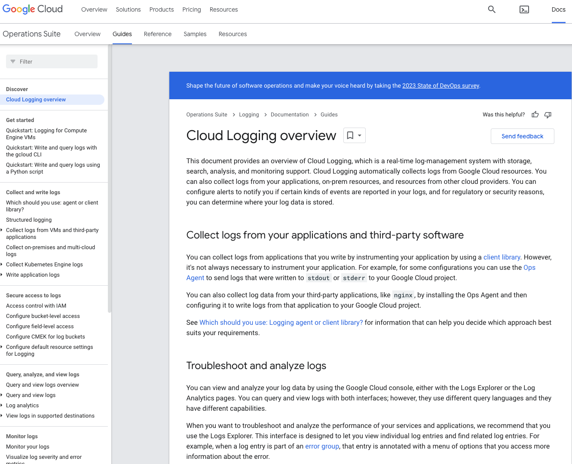Image resolution: width=572 pixels, height=464 pixels.
Task: Open Operations Suite Overview tab
Action: tap(87, 34)
